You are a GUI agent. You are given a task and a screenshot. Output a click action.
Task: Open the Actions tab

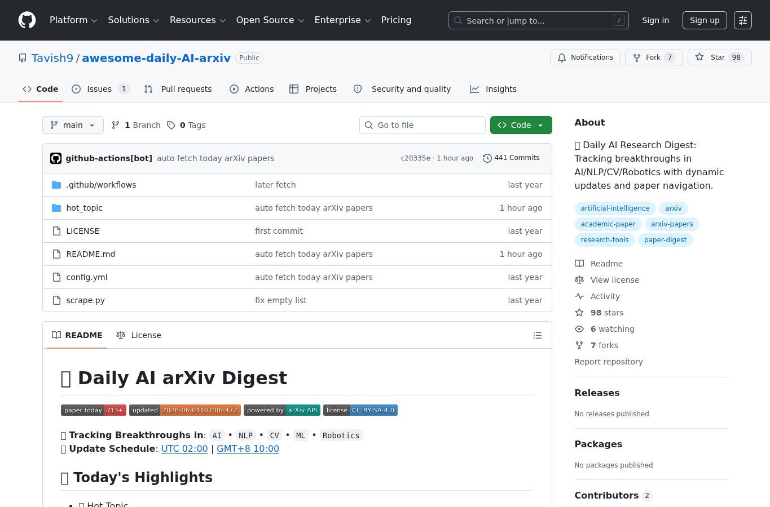(252, 89)
